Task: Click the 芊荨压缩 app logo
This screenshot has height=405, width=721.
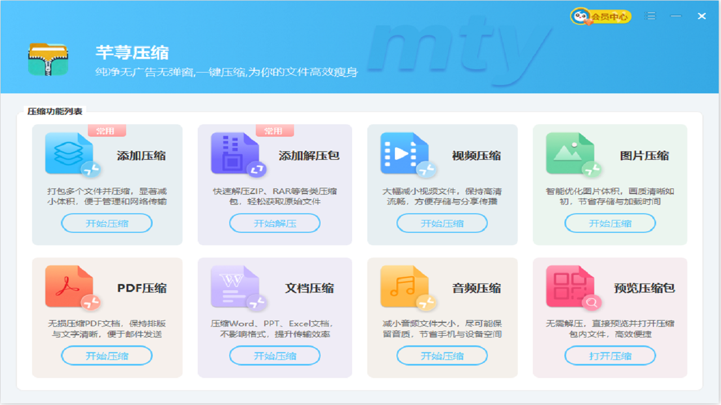Action: [48, 59]
